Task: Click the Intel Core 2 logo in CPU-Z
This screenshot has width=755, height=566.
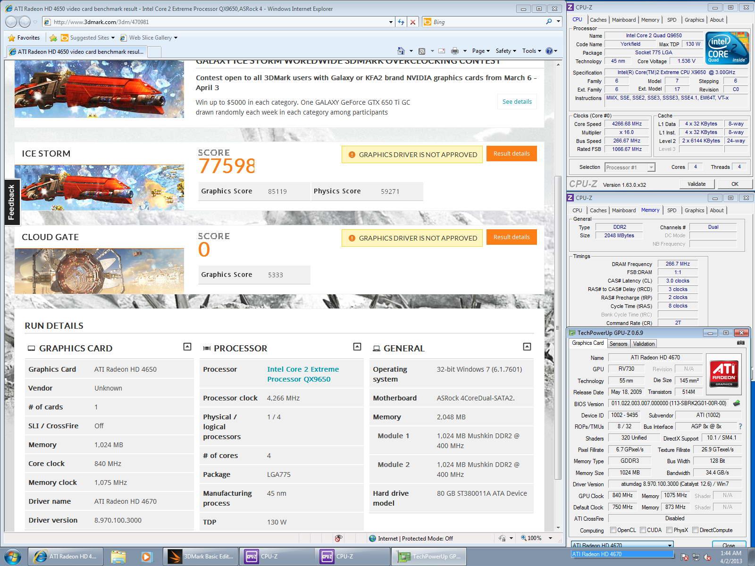Action: (x=727, y=48)
